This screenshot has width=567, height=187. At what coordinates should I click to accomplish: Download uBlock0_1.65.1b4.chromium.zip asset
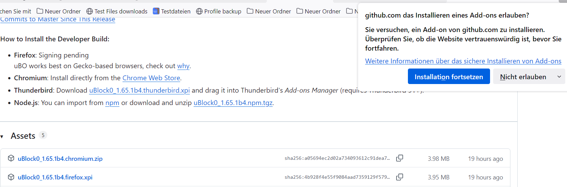coord(60,159)
